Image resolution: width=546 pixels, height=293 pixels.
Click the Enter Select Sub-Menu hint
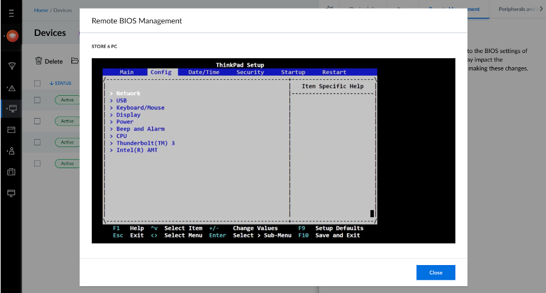[x=250, y=235]
